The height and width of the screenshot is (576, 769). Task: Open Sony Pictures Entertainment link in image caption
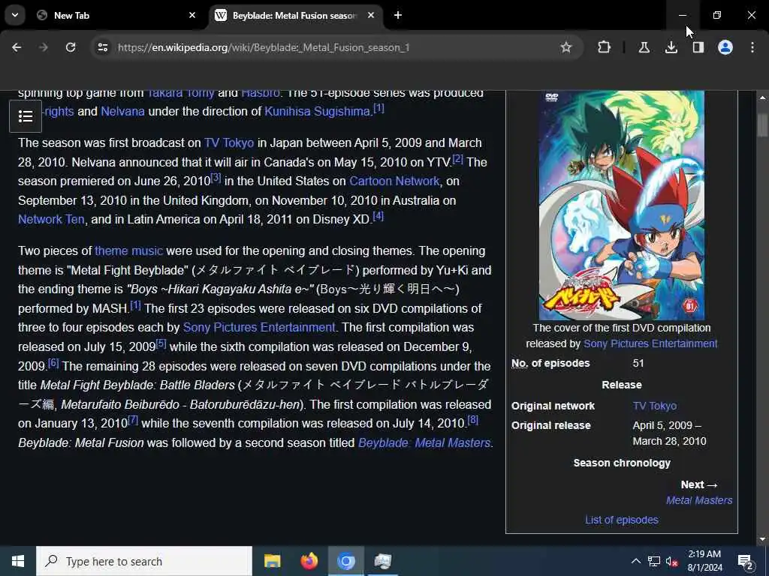[650, 343]
